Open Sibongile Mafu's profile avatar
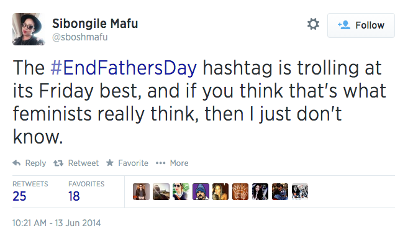 tap(27, 30)
